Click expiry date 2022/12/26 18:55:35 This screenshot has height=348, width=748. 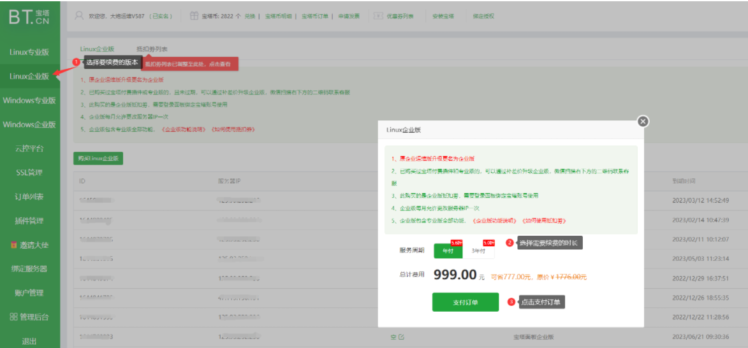pyautogui.click(x=701, y=298)
